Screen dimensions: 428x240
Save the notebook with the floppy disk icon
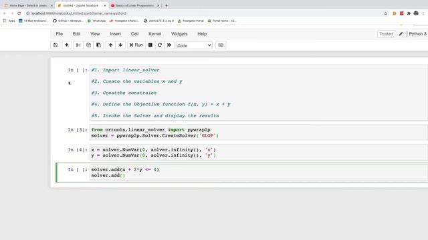click(56, 45)
